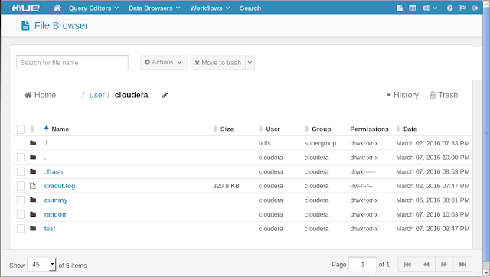Sort by Name column
Screen dimensions: 490x277
[57, 129]
